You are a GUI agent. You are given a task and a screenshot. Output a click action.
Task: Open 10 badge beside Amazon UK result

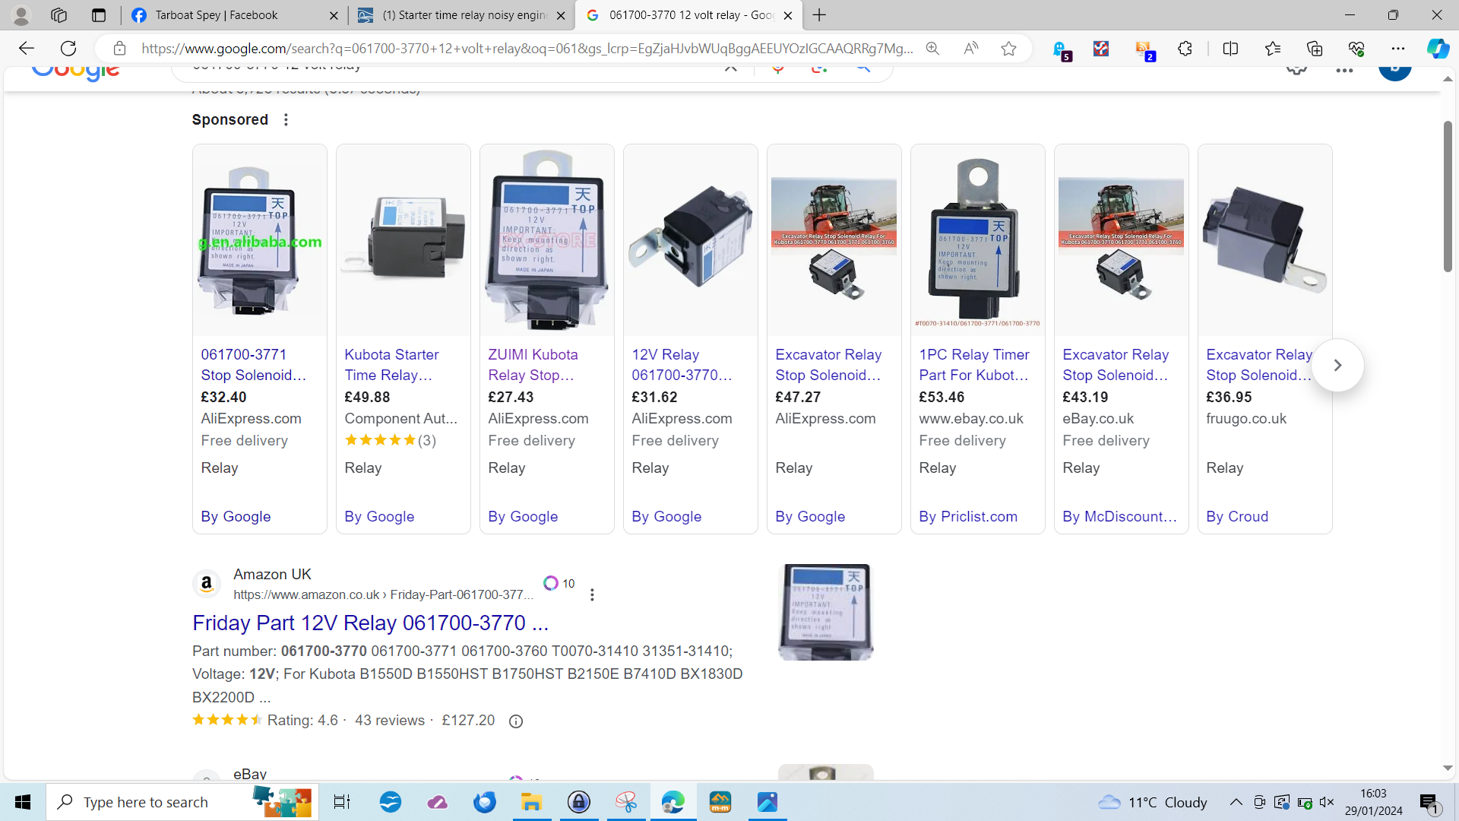[x=559, y=583]
